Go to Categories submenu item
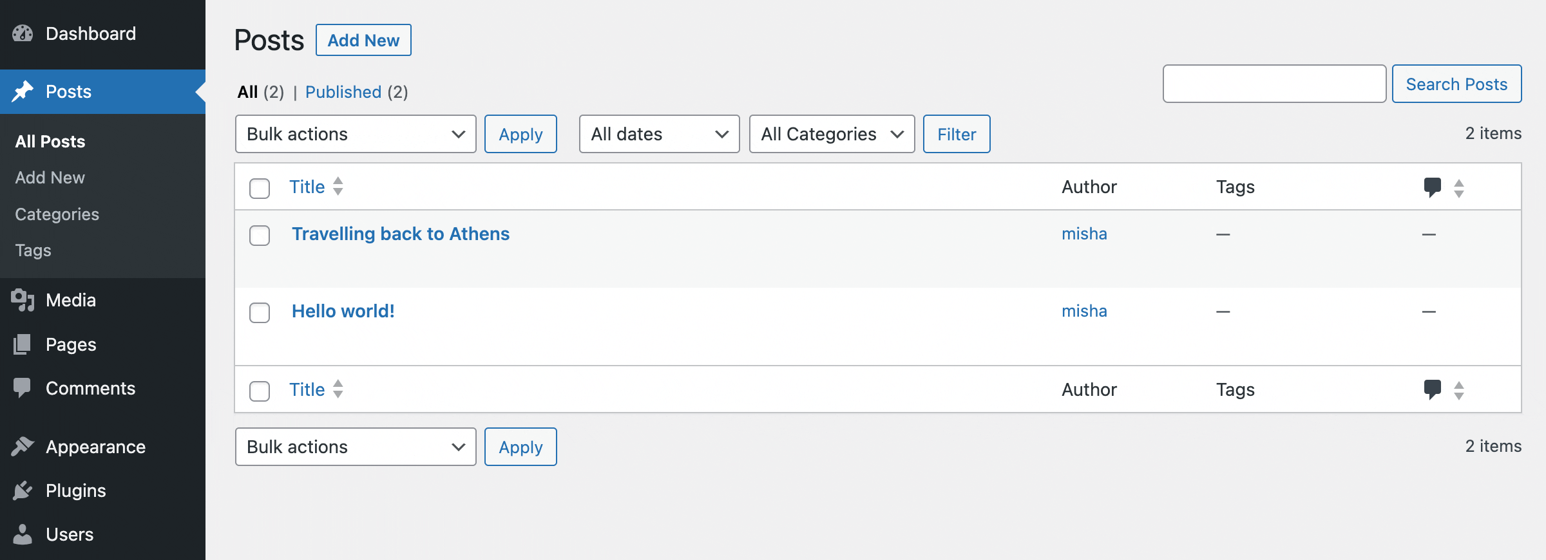 pos(57,214)
